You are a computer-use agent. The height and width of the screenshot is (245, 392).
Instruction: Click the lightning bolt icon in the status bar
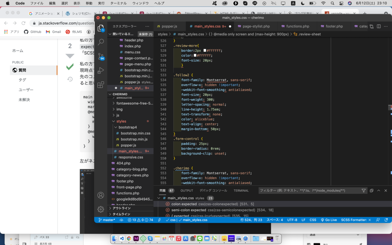(x=159, y=220)
